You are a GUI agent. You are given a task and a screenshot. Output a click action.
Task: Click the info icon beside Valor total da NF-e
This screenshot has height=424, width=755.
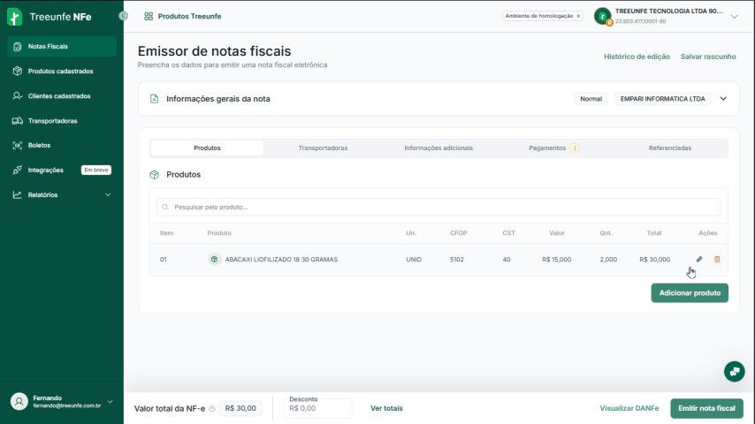[212, 409]
